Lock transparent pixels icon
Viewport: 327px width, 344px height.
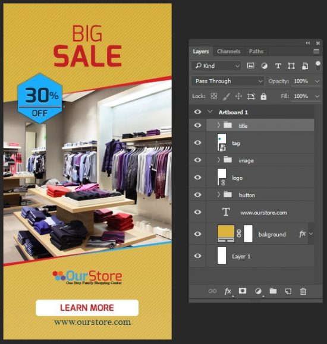(214, 96)
